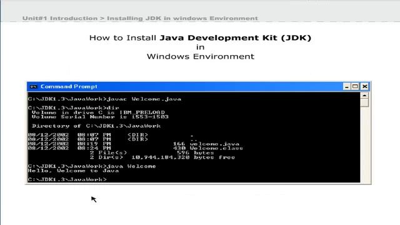Click the 'Hello, Welcome to Java' output
400x225 pixels.
(x=74, y=171)
